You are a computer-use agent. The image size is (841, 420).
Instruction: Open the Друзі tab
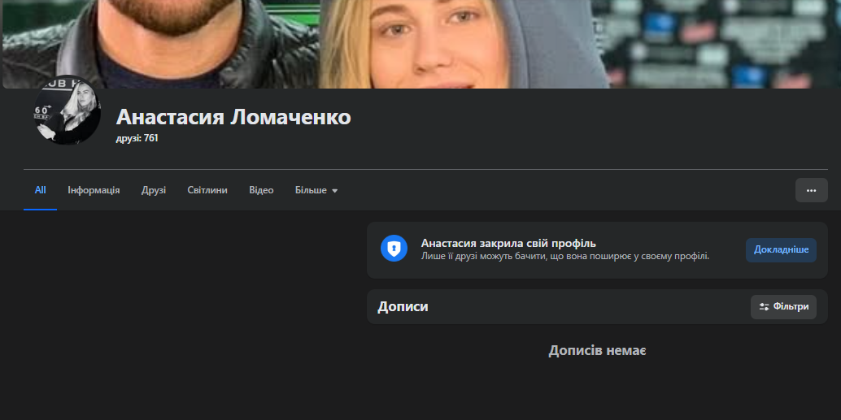tap(153, 190)
